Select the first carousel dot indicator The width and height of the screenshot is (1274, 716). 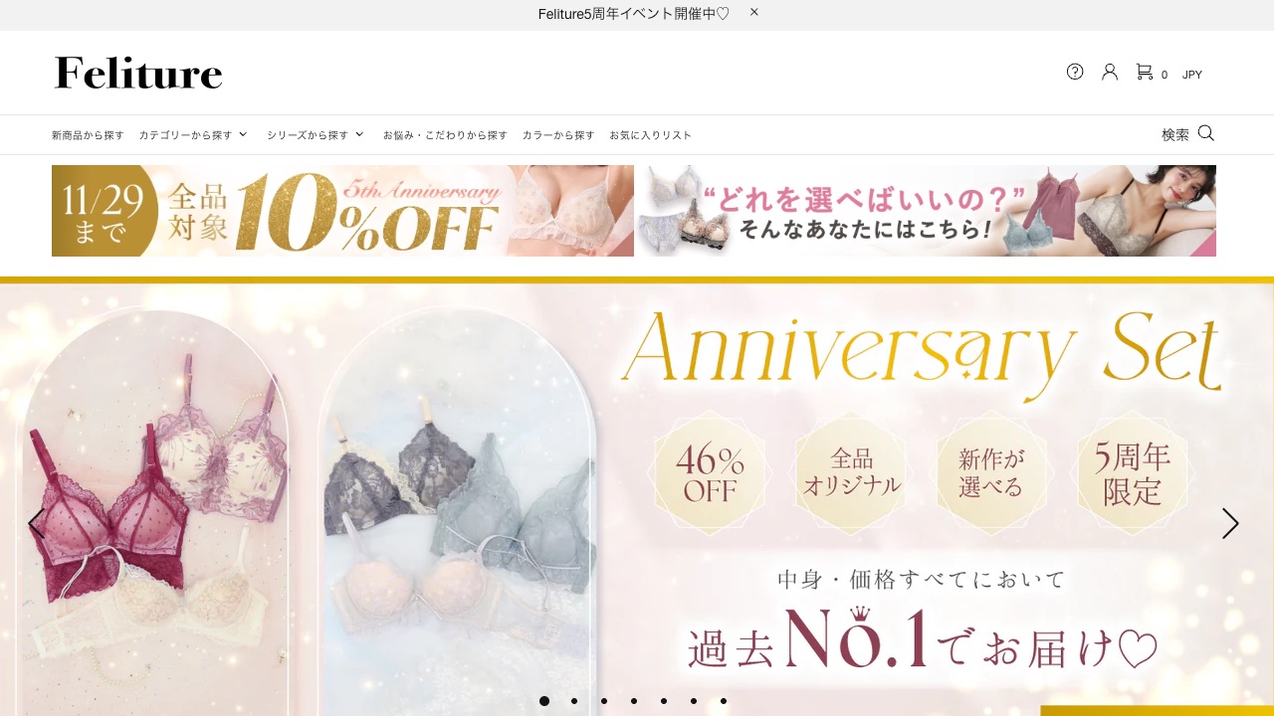(544, 701)
